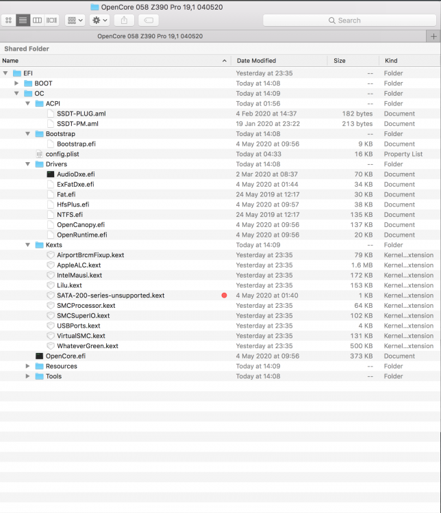The width and height of the screenshot is (441, 513).
Task: Open the group-by arrangement dropdown
Action: (75, 21)
